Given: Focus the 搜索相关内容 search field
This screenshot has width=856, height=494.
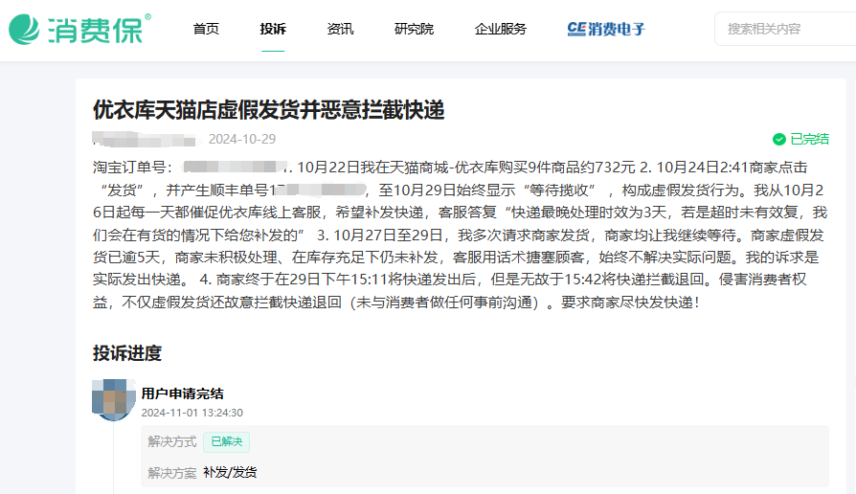Looking at the screenshot, I should click(x=785, y=29).
